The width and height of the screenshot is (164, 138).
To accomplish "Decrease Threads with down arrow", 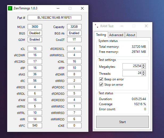I will pos(143,74).
